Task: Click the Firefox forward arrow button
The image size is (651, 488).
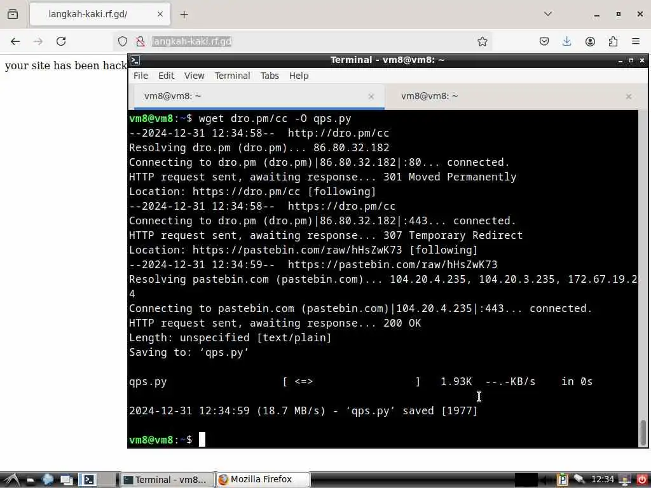Action: pyautogui.click(x=38, y=41)
